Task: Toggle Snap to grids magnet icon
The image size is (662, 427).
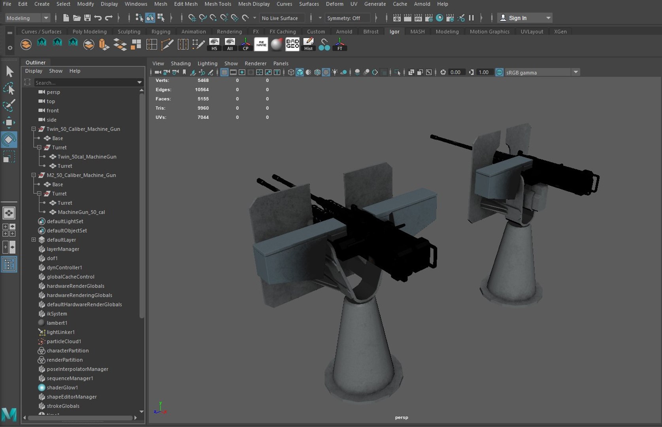Action: click(192, 18)
